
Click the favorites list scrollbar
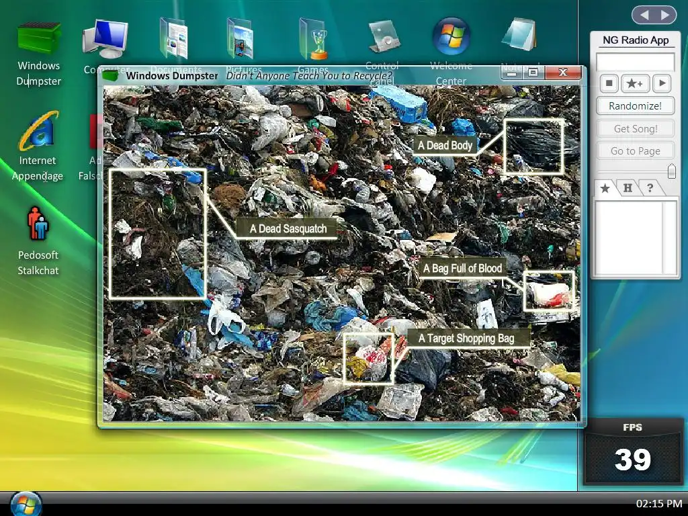point(670,239)
